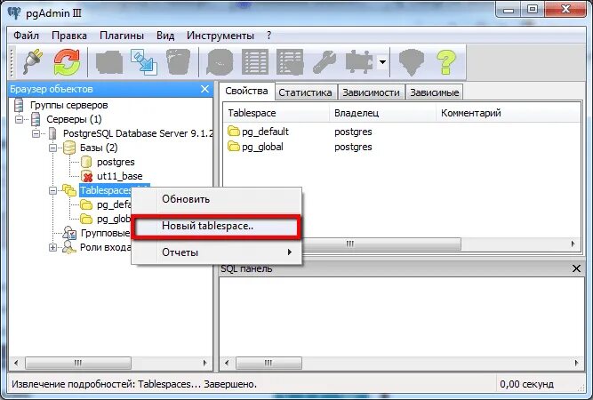Click the disconnected ut11_base database icon

pyautogui.click(x=86, y=176)
